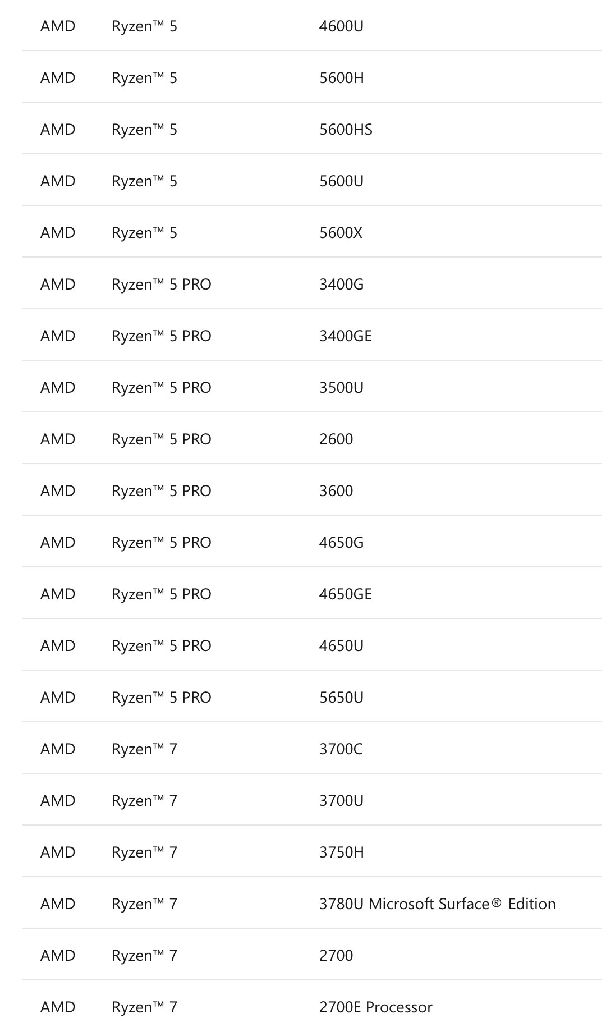Select the 3500U model cell
The height and width of the screenshot is (1027, 606).
pos(341,388)
